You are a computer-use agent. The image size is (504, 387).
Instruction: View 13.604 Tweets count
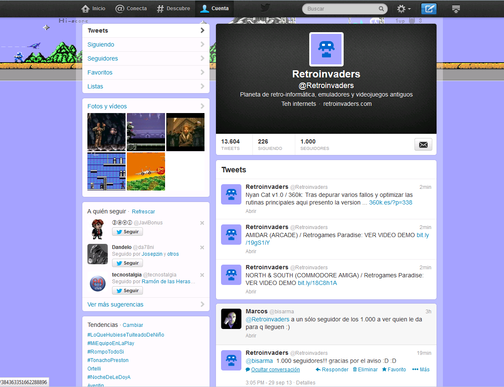pyautogui.click(x=230, y=144)
